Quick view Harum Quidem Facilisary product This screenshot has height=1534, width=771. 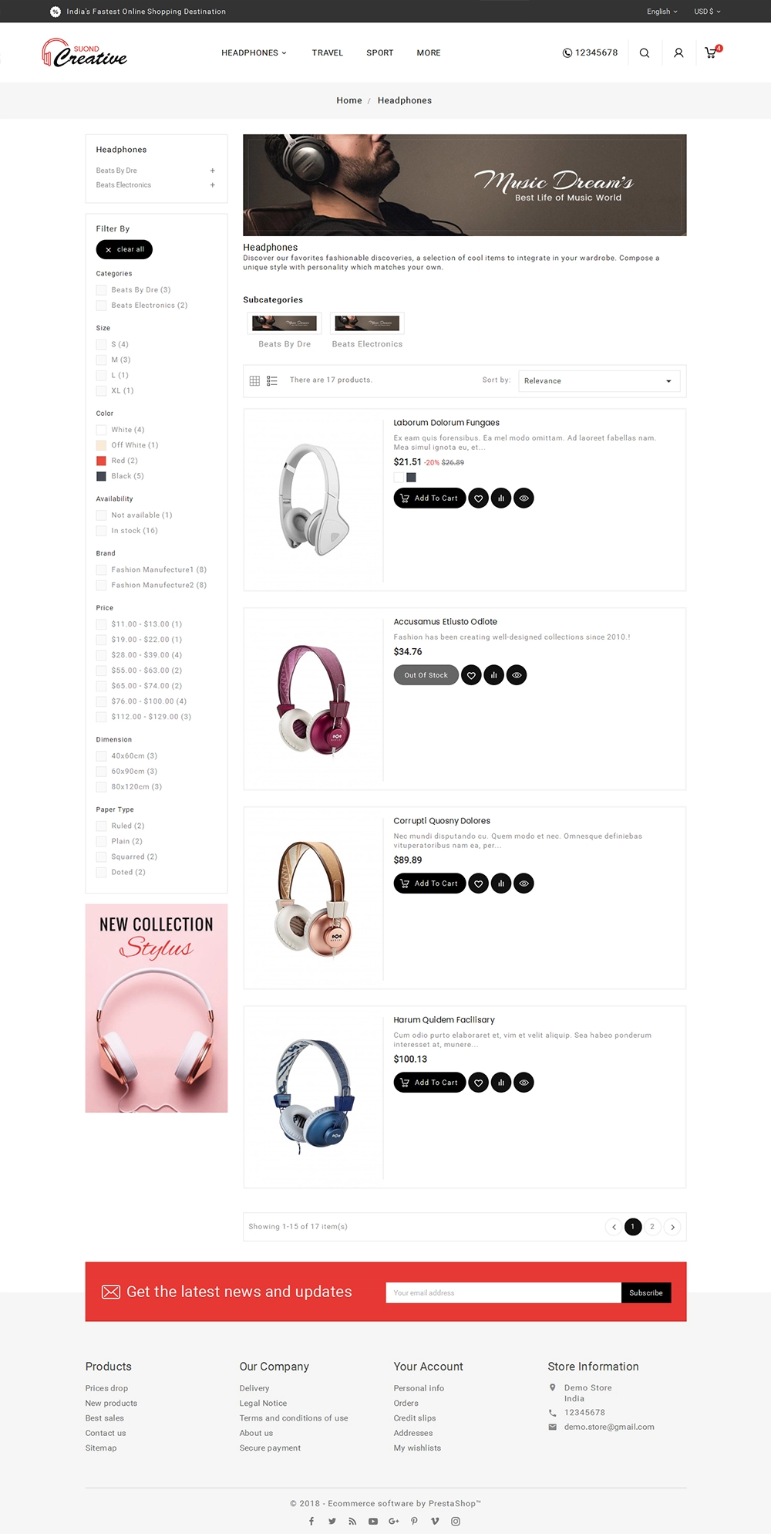point(524,1083)
